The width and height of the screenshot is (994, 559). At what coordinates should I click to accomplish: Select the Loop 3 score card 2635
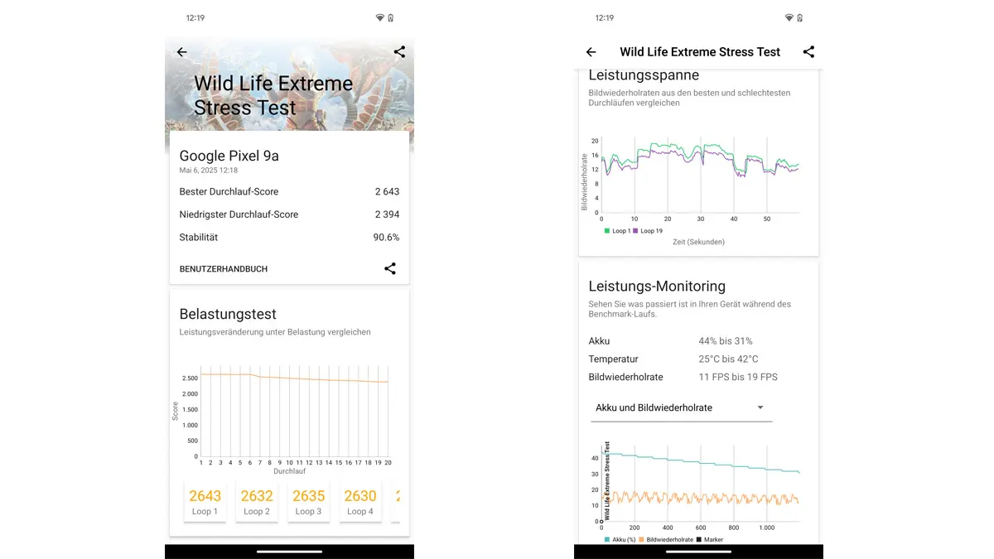click(x=309, y=501)
